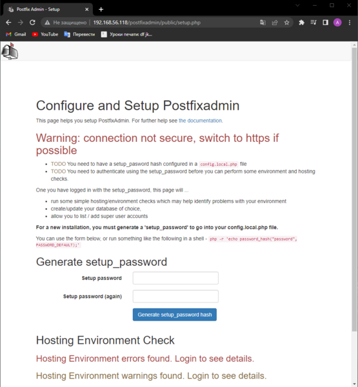
Task: Toggle the browser side panel icon
Action: 325,23
